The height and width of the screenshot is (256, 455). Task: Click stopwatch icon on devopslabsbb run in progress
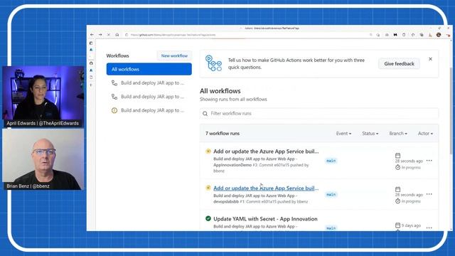click(x=398, y=201)
